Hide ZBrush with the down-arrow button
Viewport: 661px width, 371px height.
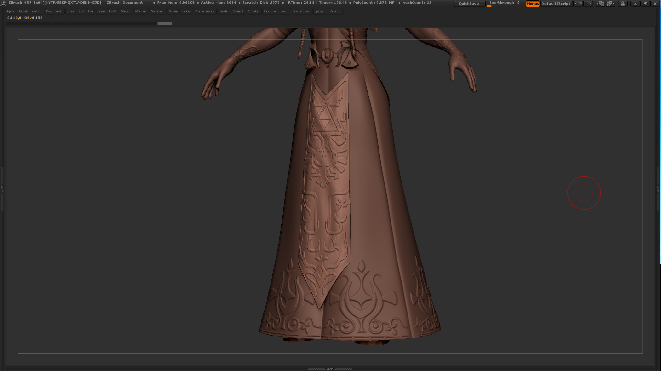635,4
